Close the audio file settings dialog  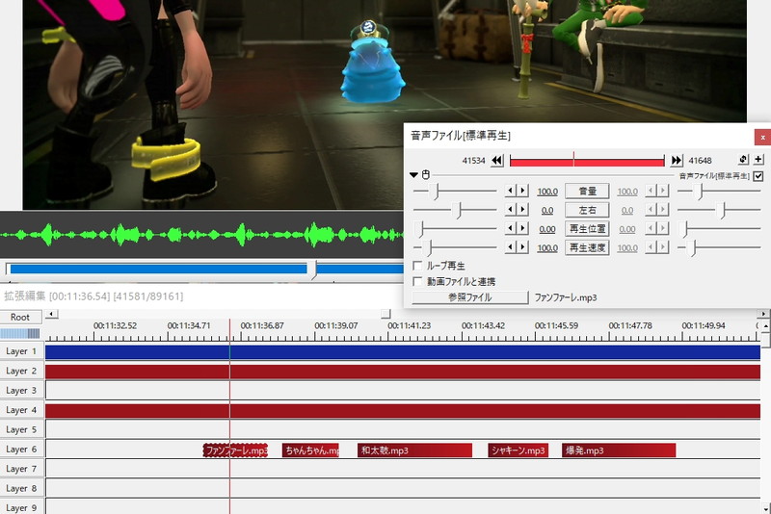[762, 137]
